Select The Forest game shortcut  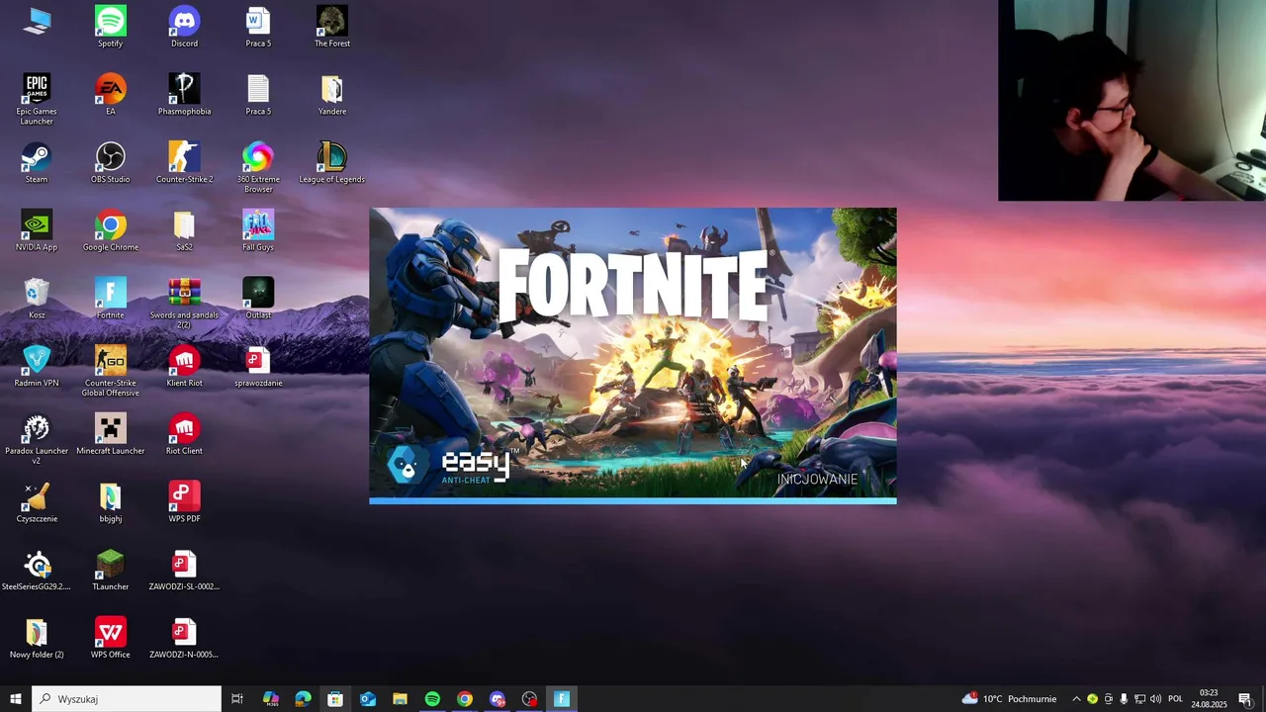[x=332, y=27]
